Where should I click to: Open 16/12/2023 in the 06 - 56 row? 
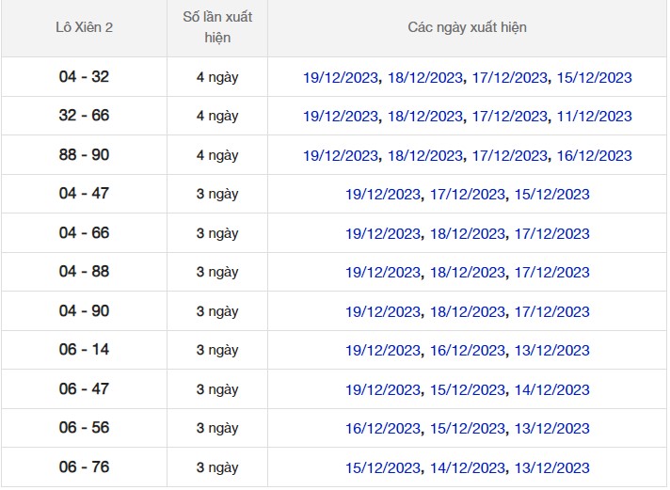click(x=383, y=429)
